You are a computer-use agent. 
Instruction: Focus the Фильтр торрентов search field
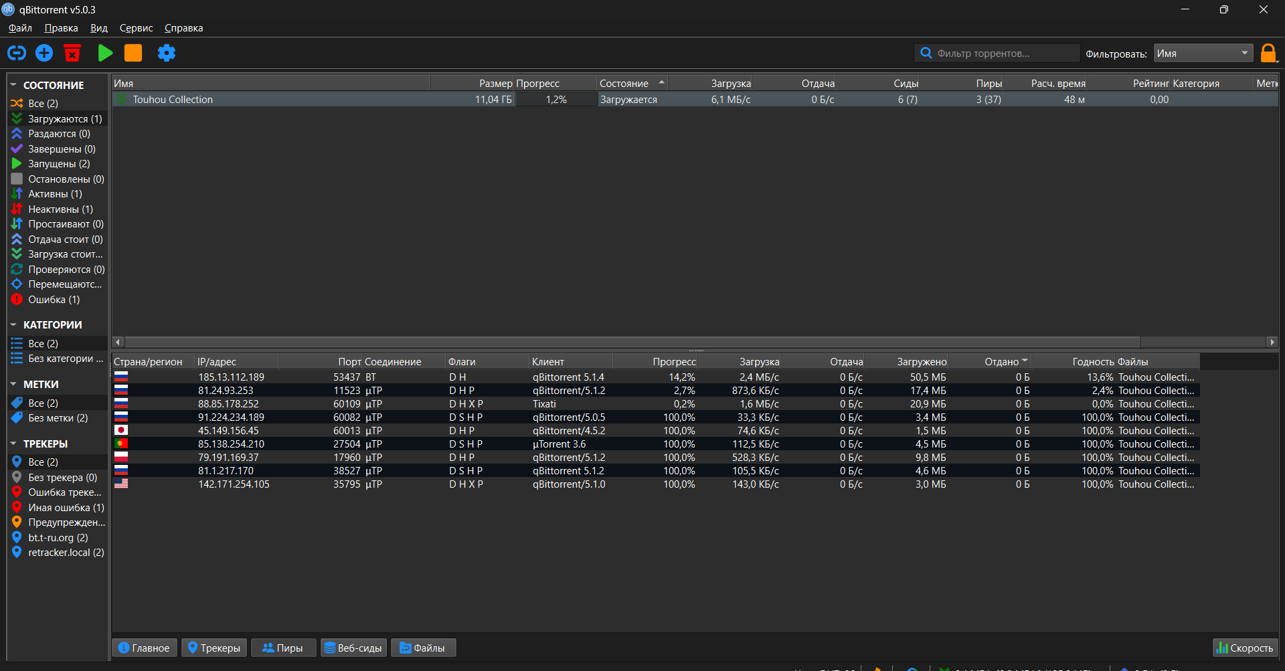click(997, 54)
